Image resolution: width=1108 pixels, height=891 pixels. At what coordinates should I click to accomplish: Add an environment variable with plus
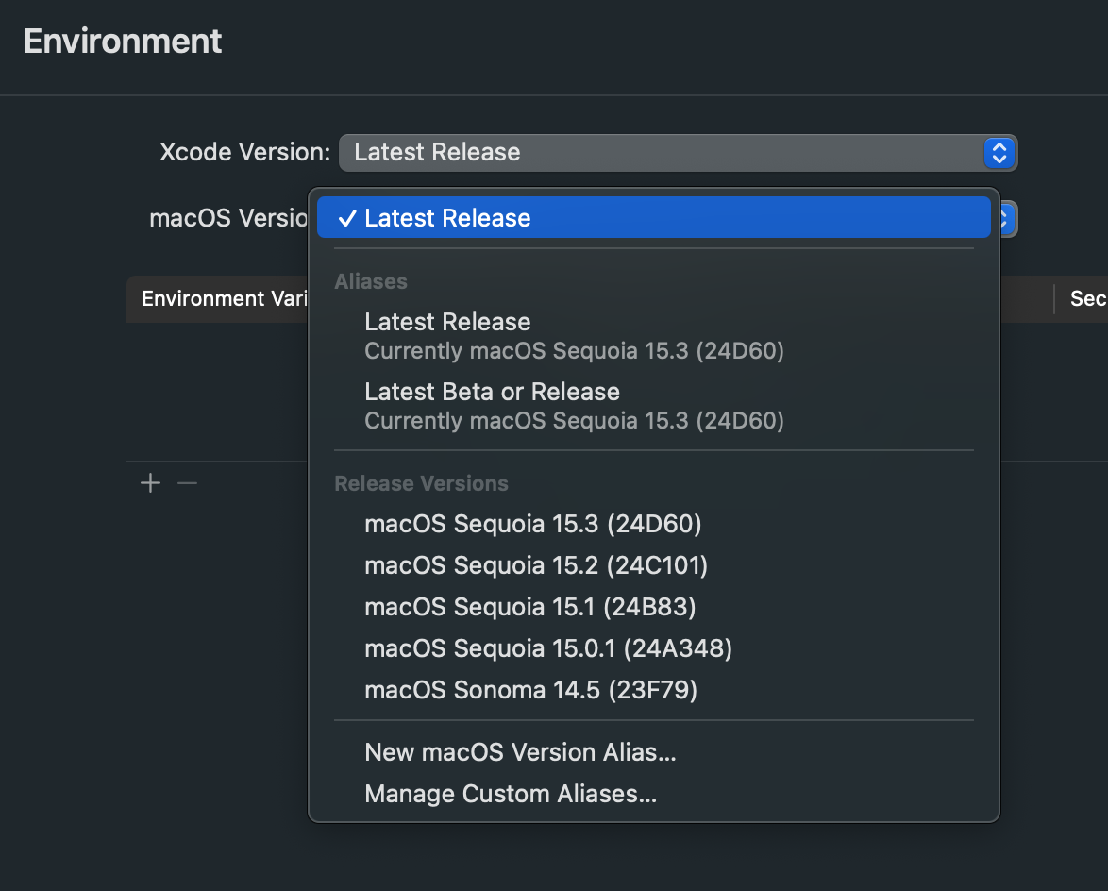(x=150, y=483)
